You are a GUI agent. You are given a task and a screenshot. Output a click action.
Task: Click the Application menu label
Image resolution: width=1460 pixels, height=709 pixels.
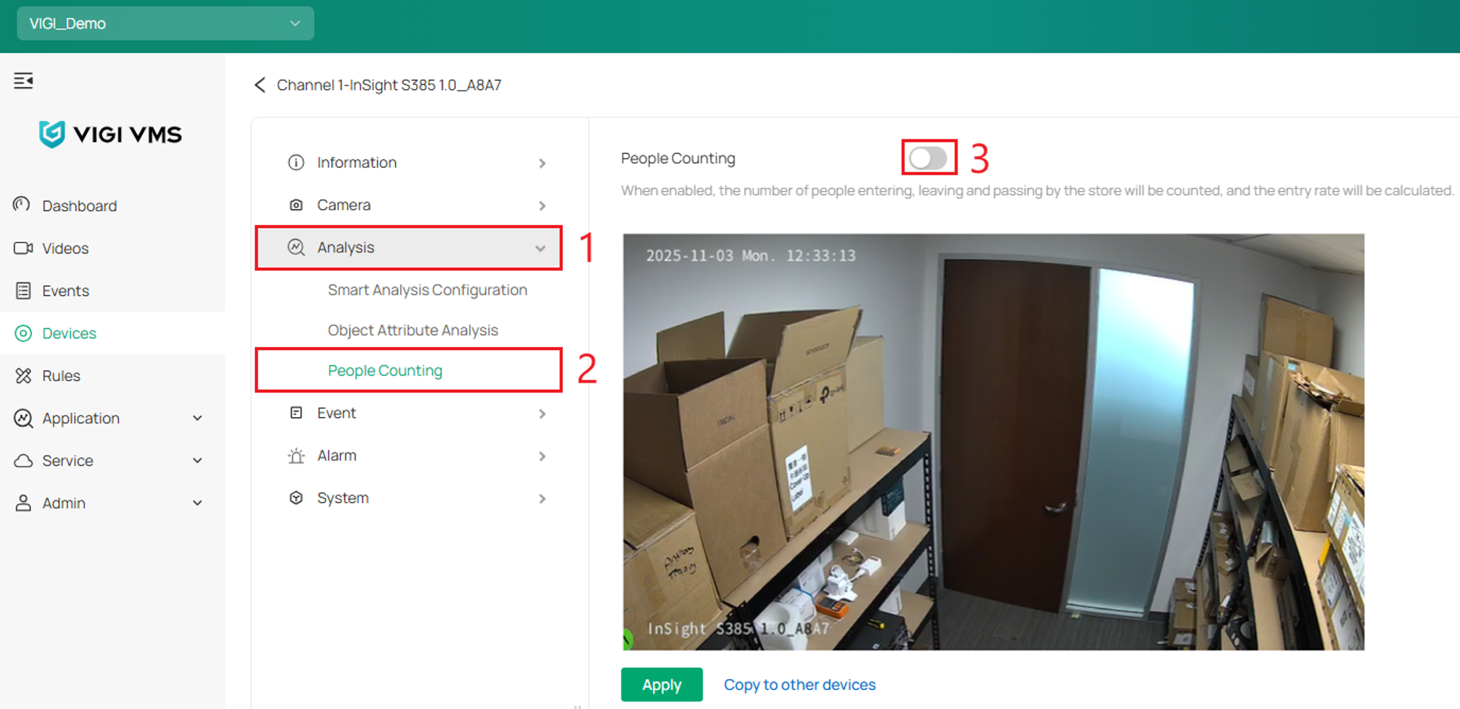point(81,418)
